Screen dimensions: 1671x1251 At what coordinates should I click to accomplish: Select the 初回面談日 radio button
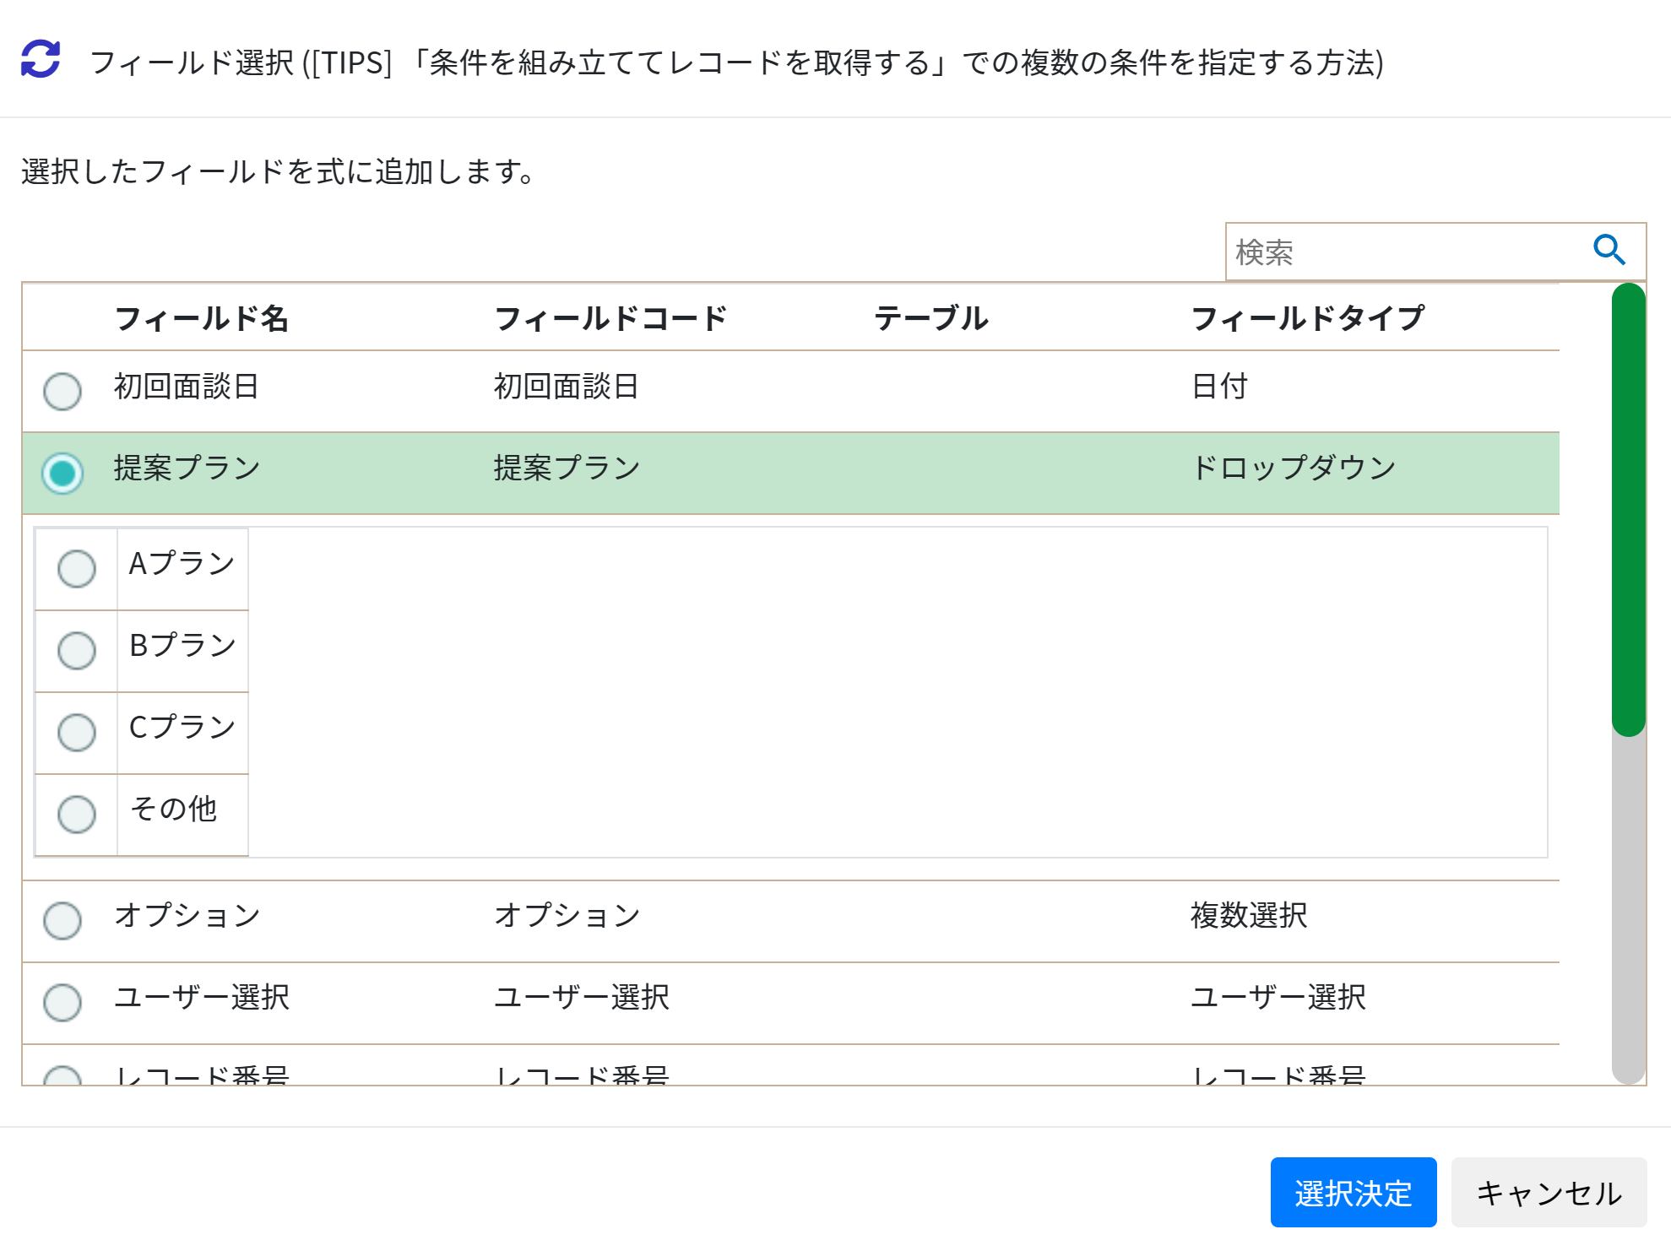[x=62, y=391]
